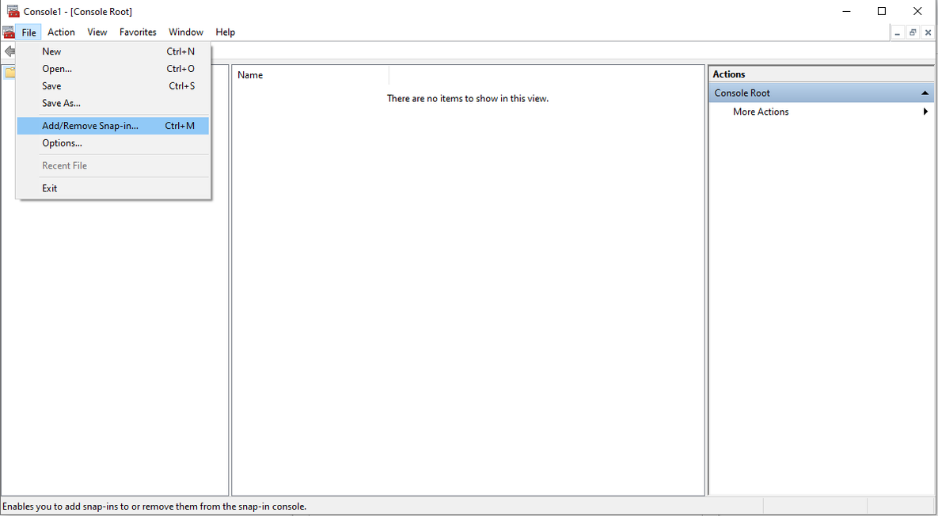The image size is (938, 516).
Task: Click the MMC toolbox icon in title bar
Action: pyautogui.click(x=13, y=11)
